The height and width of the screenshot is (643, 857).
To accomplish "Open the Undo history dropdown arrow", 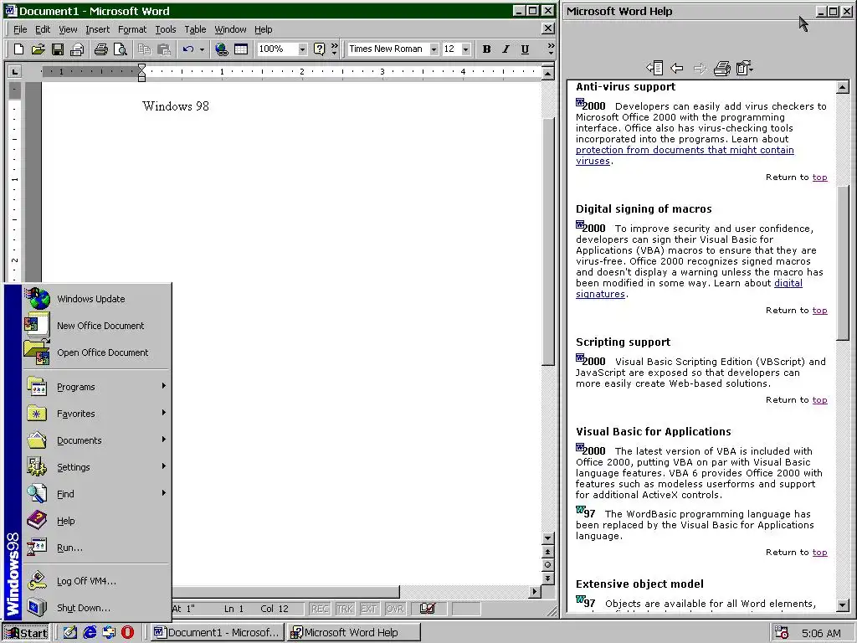I will (202, 49).
